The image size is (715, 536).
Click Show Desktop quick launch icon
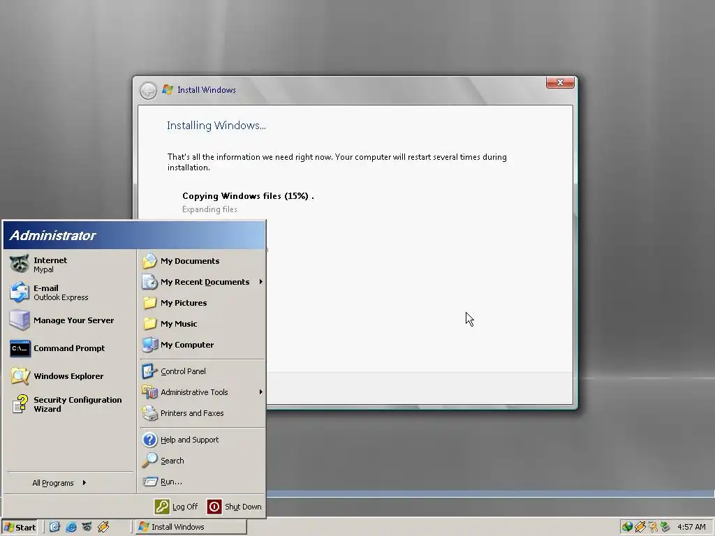[54, 527]
